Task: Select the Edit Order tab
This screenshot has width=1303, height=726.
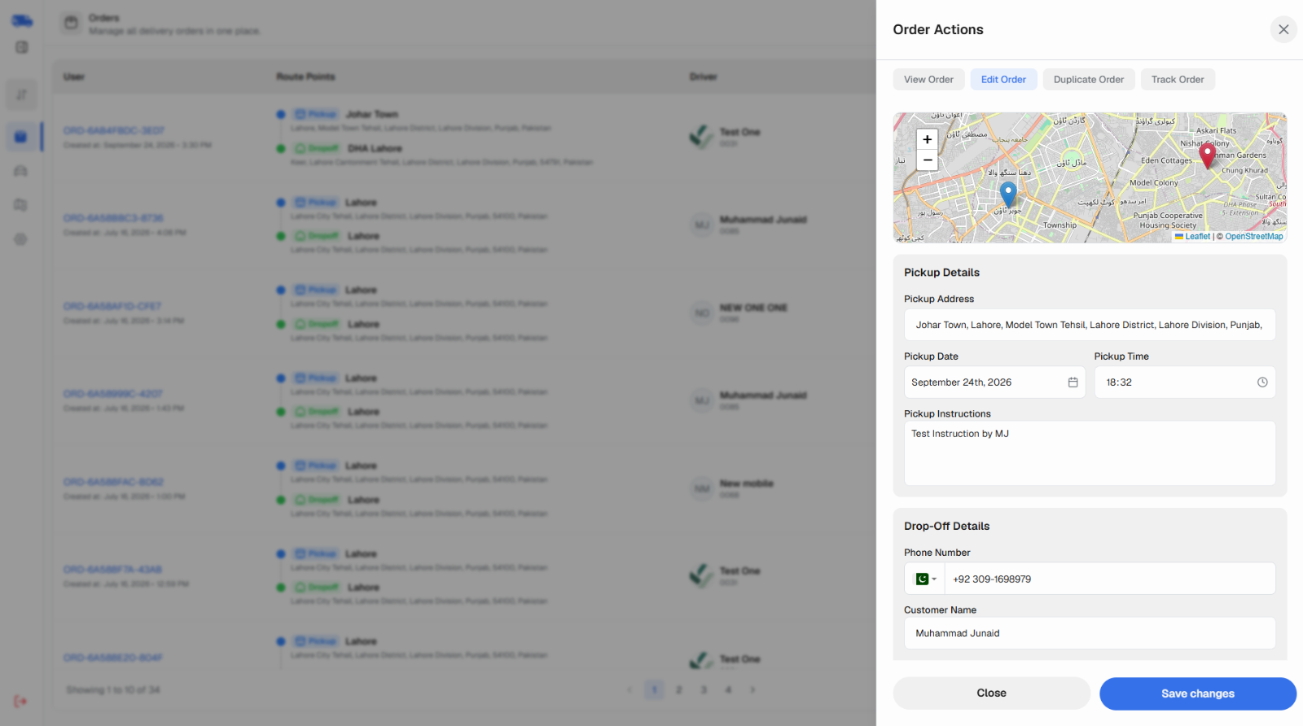Action: (x=1003, y=80)
